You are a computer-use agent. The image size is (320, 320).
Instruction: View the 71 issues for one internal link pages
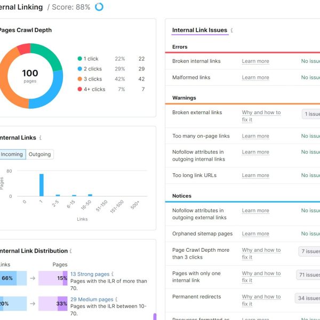coord(309,275)
